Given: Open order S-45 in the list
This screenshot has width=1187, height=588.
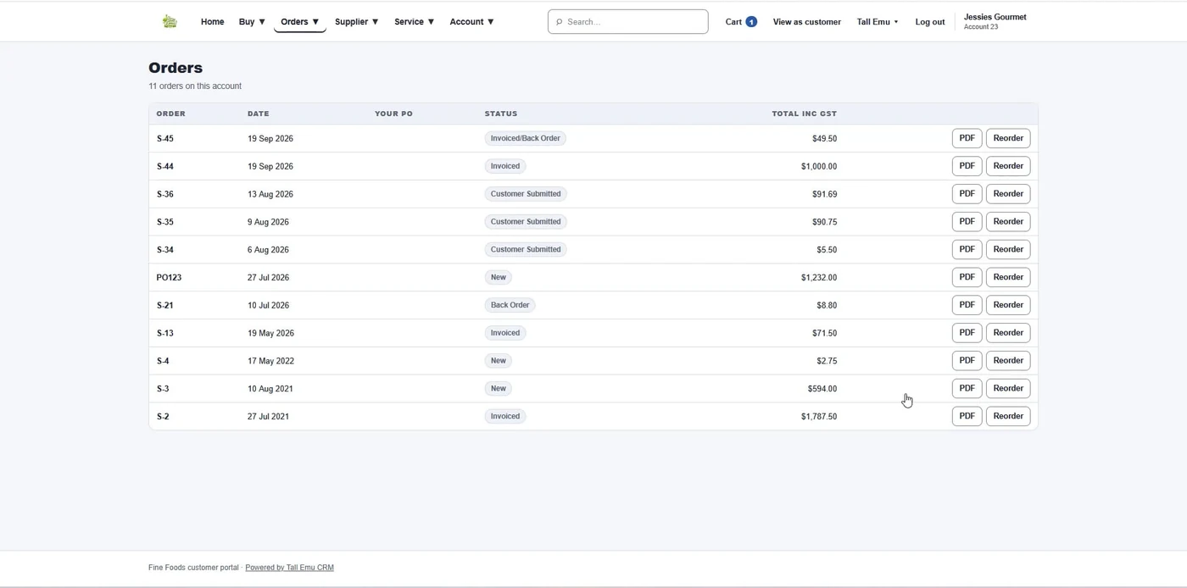Looking at the screenshot, I should [165, 138].
